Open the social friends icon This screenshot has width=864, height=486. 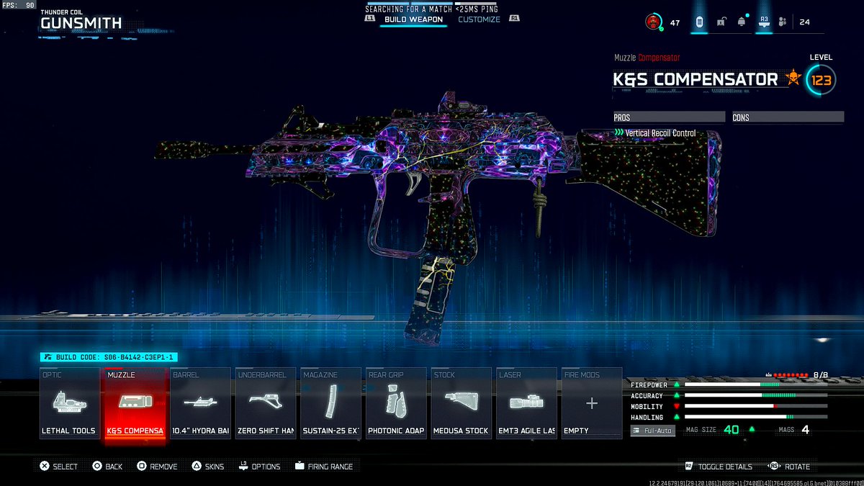[x=784, y=22]
